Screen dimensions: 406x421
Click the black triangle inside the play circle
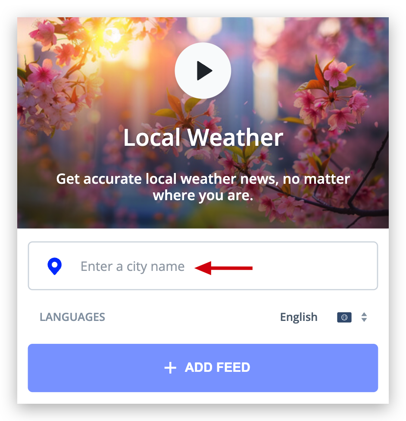tap(204, 71)
